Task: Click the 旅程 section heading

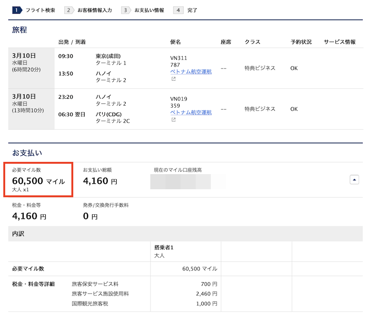Action: coord(19,30)
